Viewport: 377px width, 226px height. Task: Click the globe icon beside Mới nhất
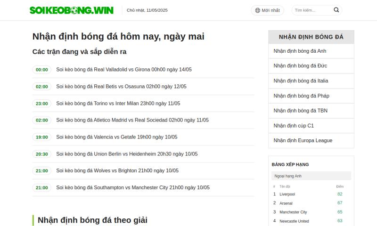tap(257, 10)
